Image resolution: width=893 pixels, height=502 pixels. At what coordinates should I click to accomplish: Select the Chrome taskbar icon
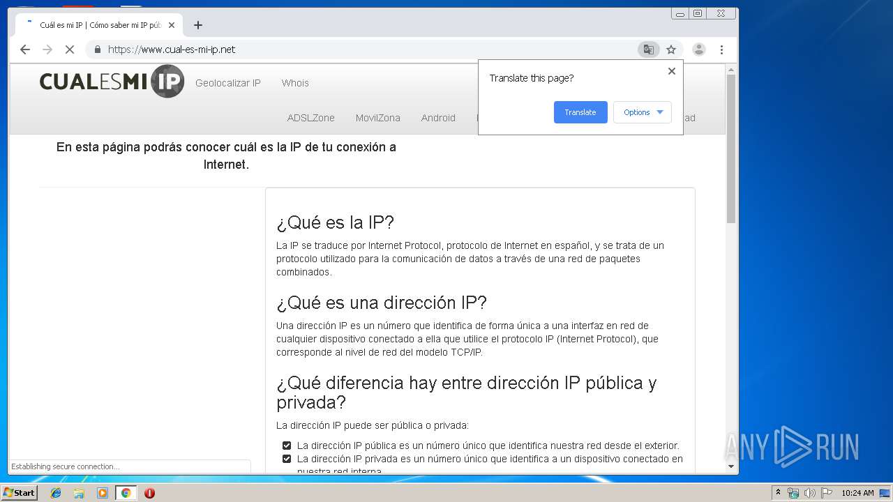pyautogui.click(x=126, y=493)
